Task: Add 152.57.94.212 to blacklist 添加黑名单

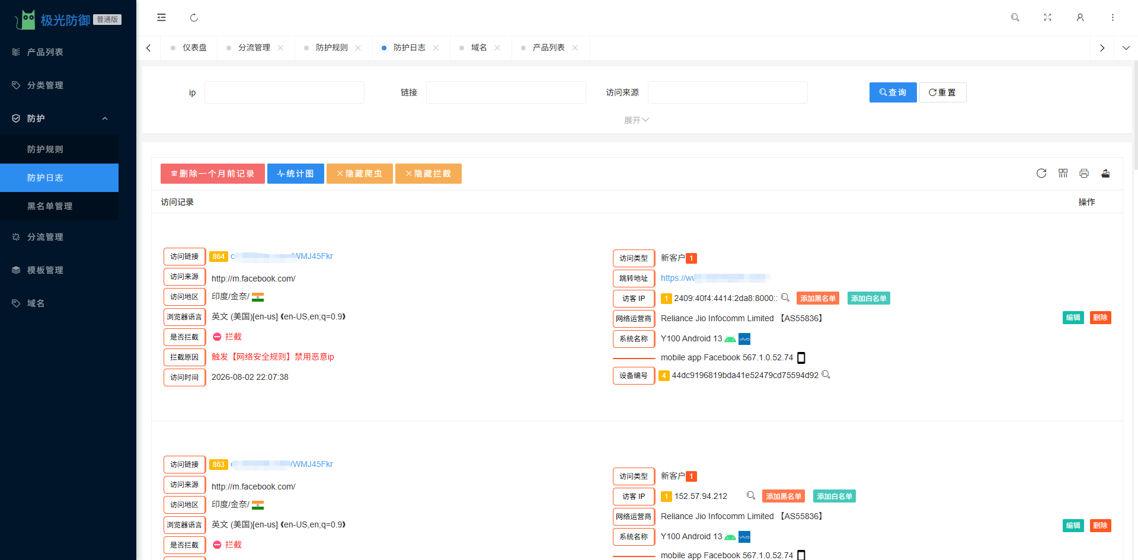Action: [784, 497]
